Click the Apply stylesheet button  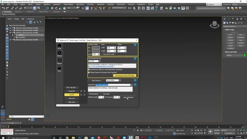pos(129,97)
